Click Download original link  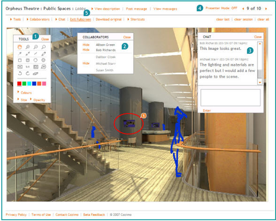point(108,19)
